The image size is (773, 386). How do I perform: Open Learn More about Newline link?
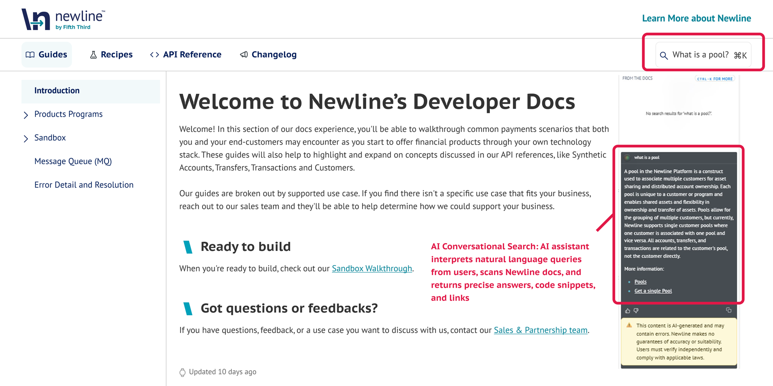(696, 18)
